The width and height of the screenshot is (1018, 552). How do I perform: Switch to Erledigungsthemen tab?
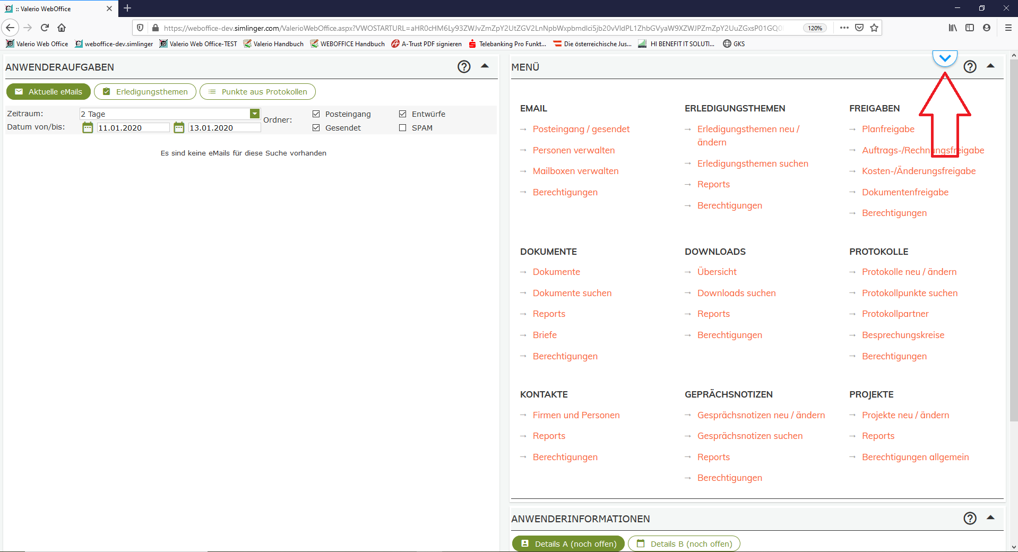pyautogui.click(x=145, y=92)
